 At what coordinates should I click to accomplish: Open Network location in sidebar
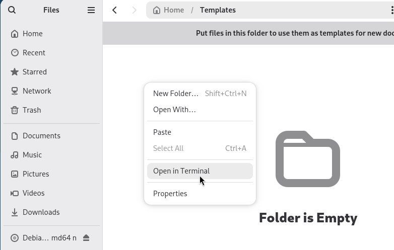(x=37, y=91)
